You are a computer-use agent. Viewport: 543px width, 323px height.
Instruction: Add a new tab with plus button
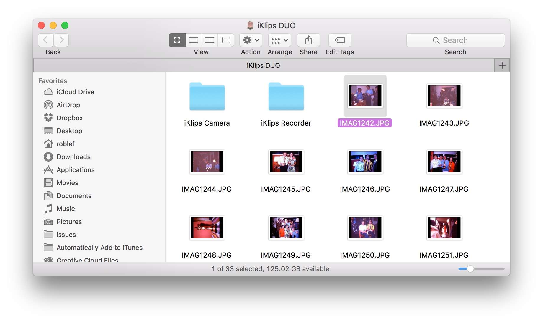pyautogui.click(x=502, y=65)
